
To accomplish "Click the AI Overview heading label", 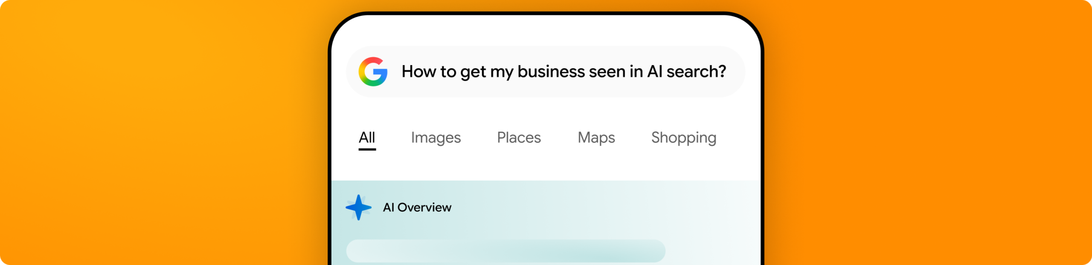I will 417,207.
